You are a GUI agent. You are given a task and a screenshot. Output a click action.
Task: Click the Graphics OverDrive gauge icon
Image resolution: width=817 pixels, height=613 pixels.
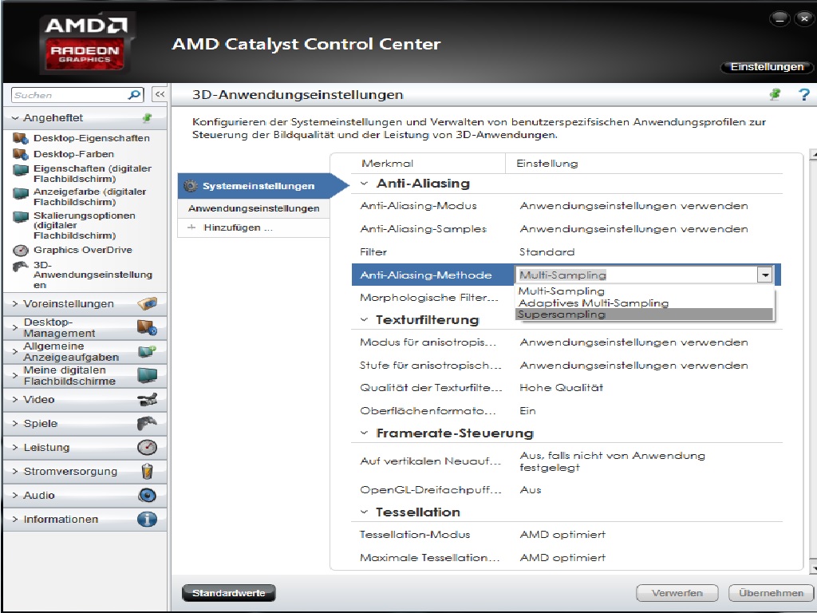tap(20, 251)
